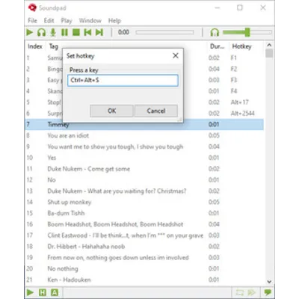Image resolution: width=299 pixels, height=299 pixels.
Task: Click the fast-forward icon in status bar
Action: point(252,292)
